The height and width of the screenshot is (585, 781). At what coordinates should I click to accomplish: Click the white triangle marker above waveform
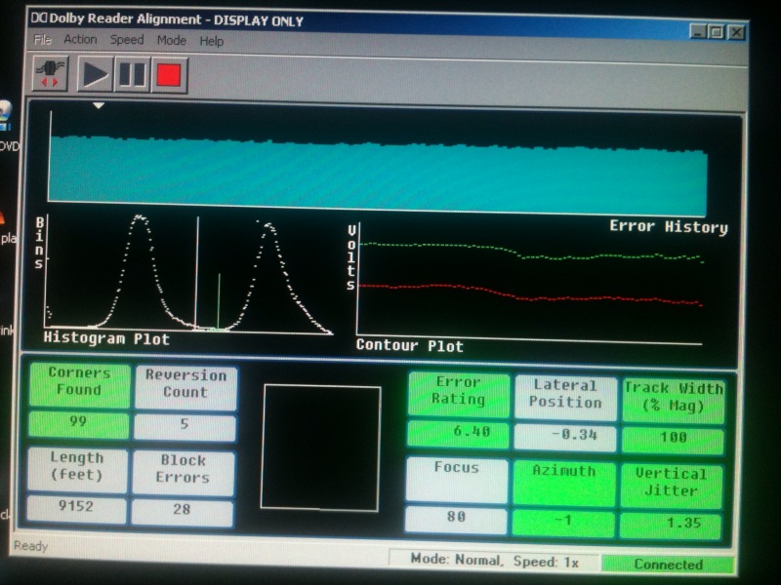pyautogui.click(x=98, y=105)
